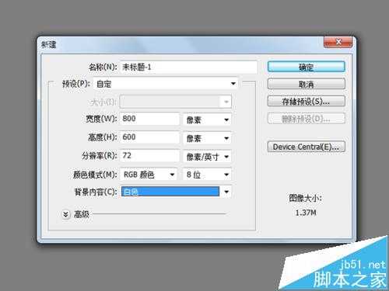Click the Device Central(E)... button

coord(307,147)
